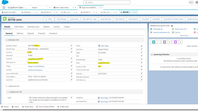Collapse the first Additional Info section

tap(7, 86)
